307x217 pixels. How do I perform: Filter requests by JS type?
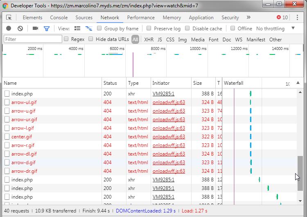pyautogui.click(x=160, y=40)
